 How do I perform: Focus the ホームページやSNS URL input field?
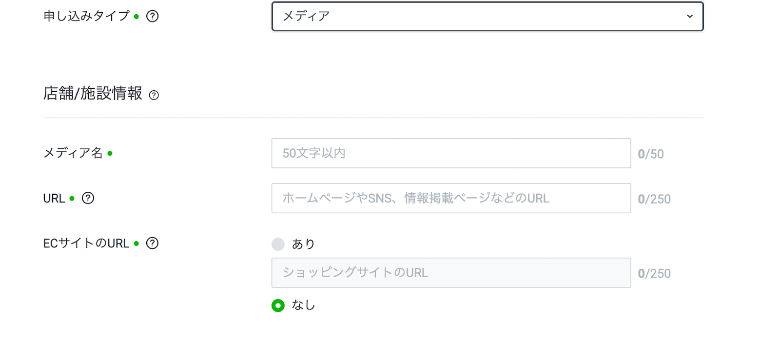[x=451, y=198]
